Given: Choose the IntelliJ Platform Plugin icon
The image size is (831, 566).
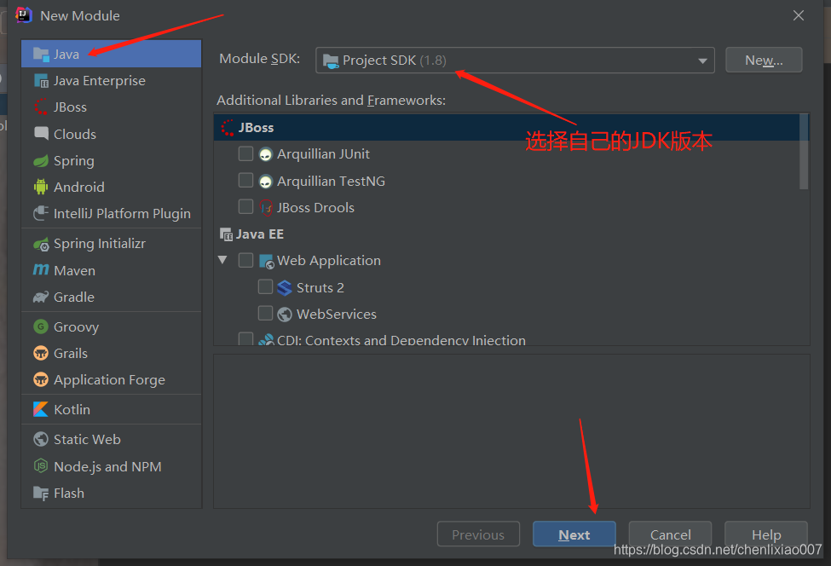Looking at the screenshot, I should click(41, 213).
